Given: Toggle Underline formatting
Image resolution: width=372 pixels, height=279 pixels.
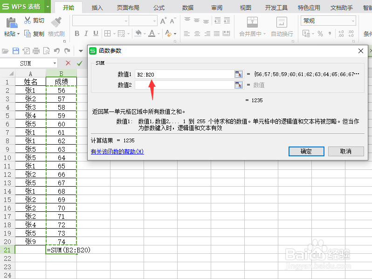Looking at the screenshot, I should point(96,34).
